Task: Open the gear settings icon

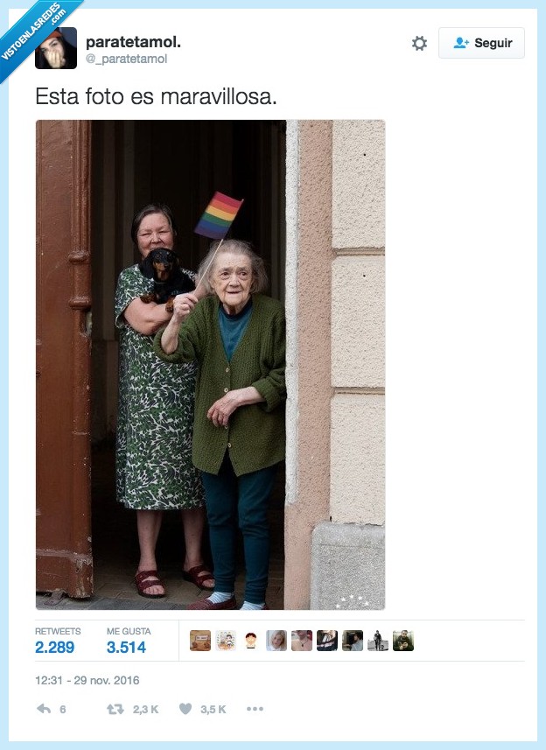Action: coord(419,43)
